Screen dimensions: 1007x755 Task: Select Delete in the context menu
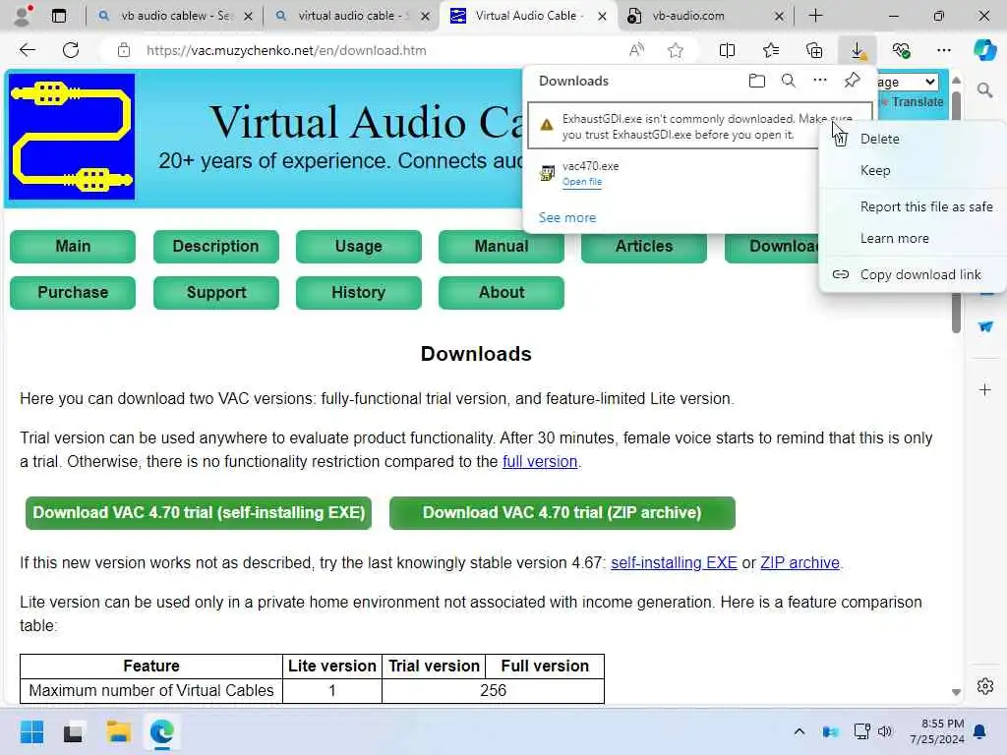tap(879, 139)
